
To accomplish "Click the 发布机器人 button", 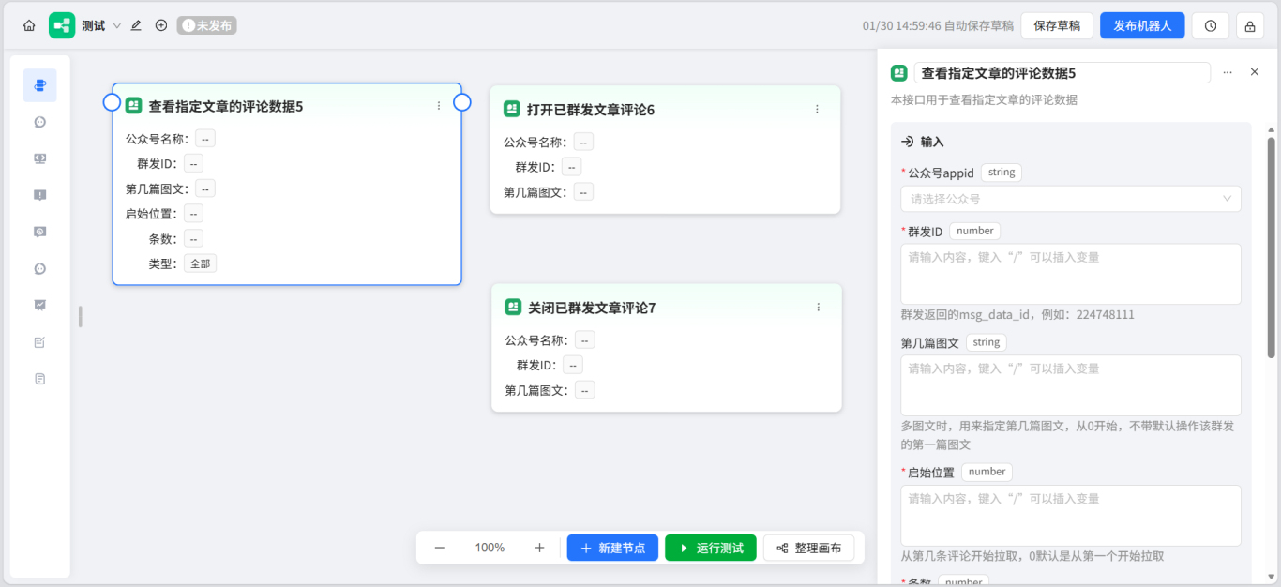I will pos(1142,25).
